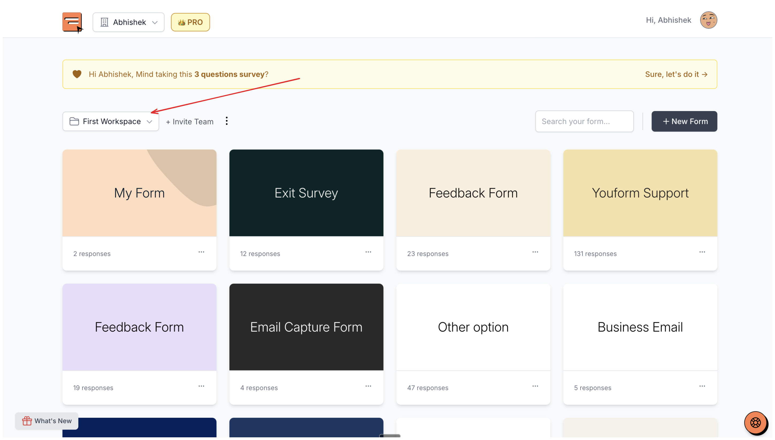This screenshot has width=775, height=440.
Task: Expand the First Workspace dropdown
Action: click(x=110, y=122)
